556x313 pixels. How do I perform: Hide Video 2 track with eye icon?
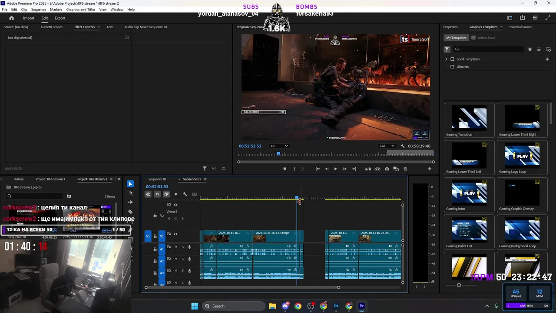tap(175, 204)
